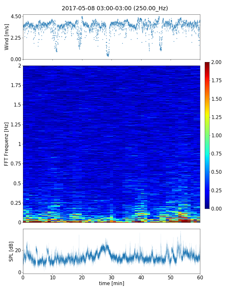This screenshot has width=230, height=288.
Task: Click the 30 minute x-axis tick label
Action: coord(111,277)
